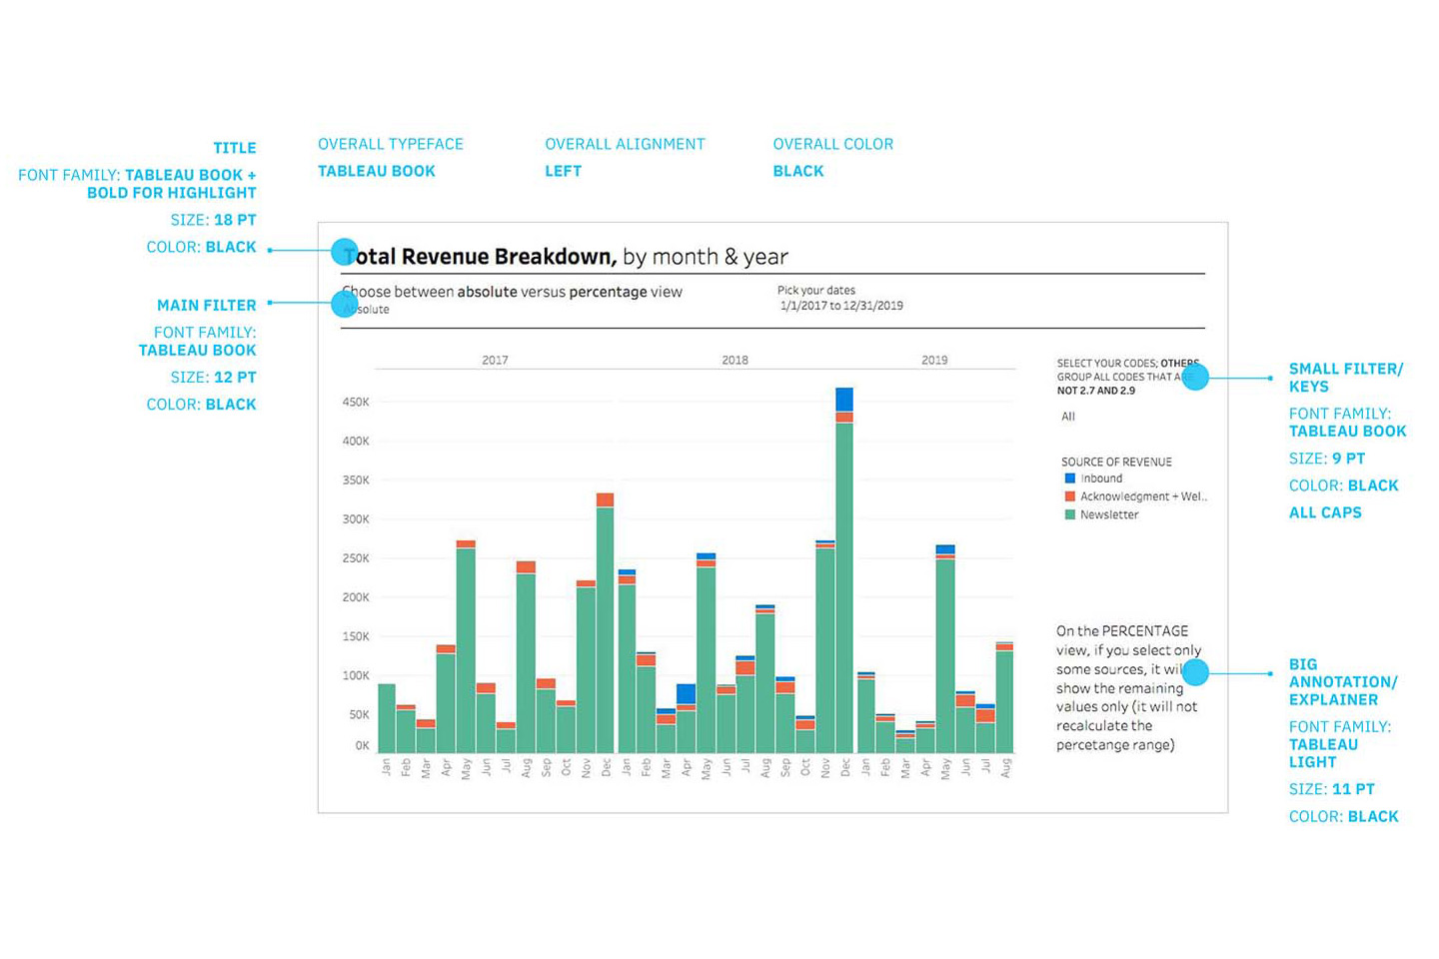
Task: Select the blue Inbound legend swatch
Action: [1069, 479]
